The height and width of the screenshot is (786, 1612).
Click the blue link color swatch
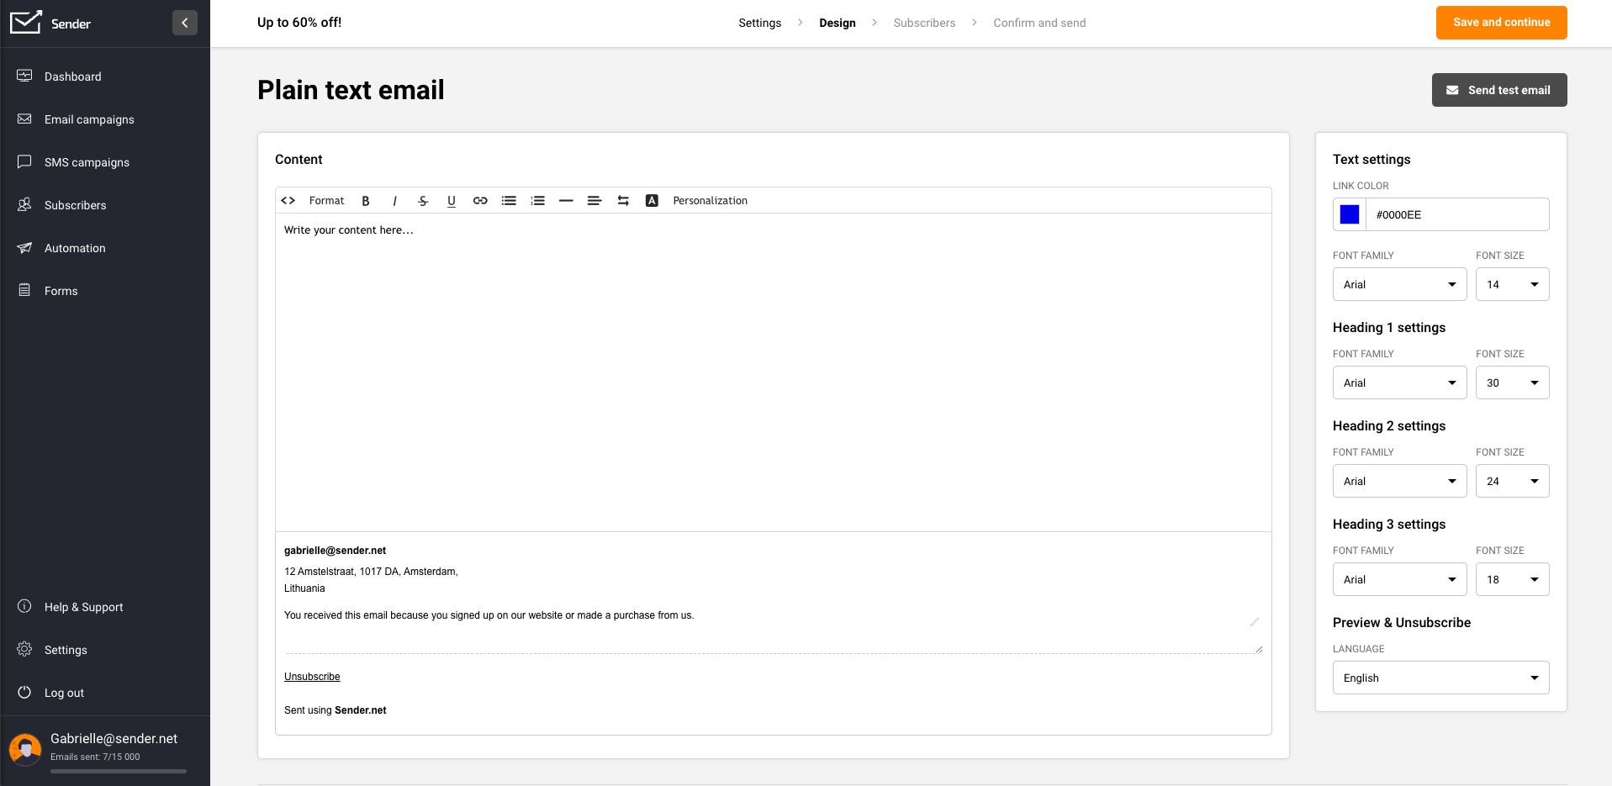click(x=1350, y=215)
